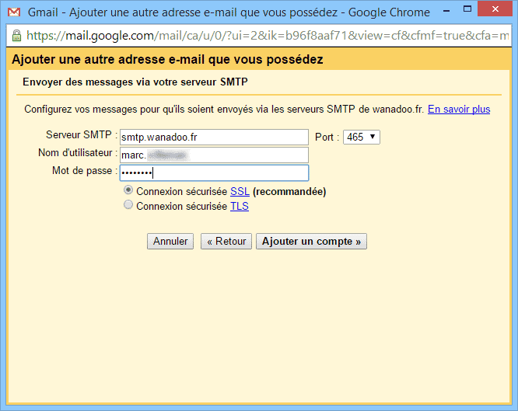The width and height of the screenshot is (518, 411).
Task: Open the SSL help link
Action: (x=240, y=191)
